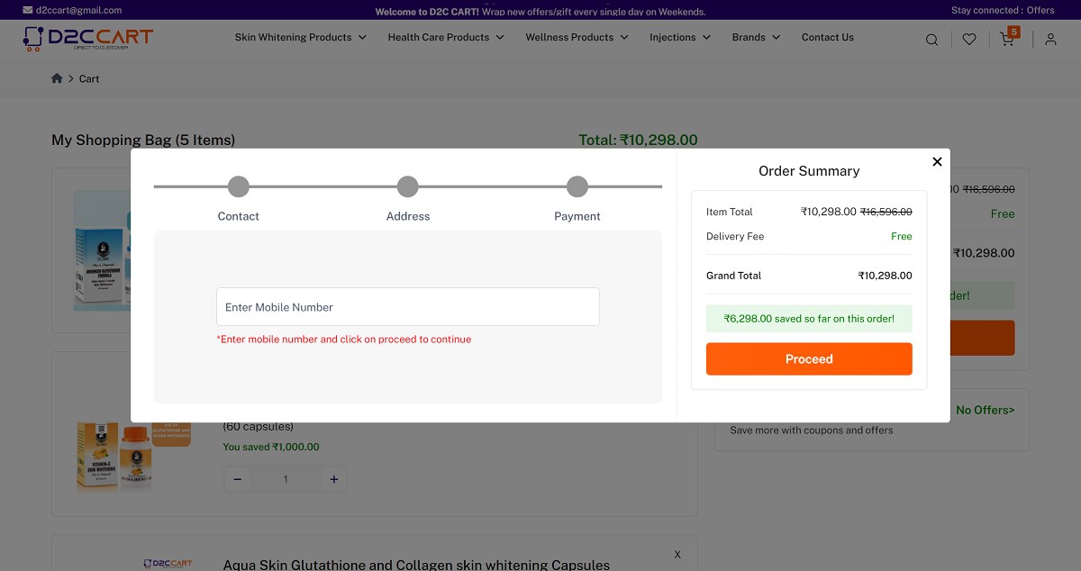
Task: Click the Proceed button in Order Summary
Action: point(808,358)
